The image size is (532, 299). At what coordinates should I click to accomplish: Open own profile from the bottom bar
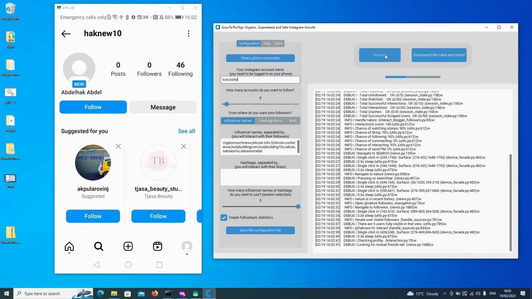point(187,247)
